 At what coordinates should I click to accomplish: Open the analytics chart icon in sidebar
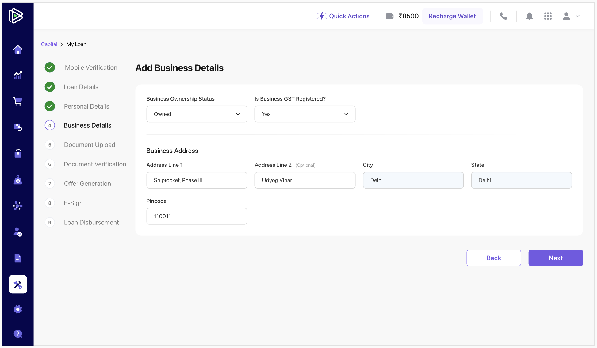pyautogui.click(x=18, y=75)
